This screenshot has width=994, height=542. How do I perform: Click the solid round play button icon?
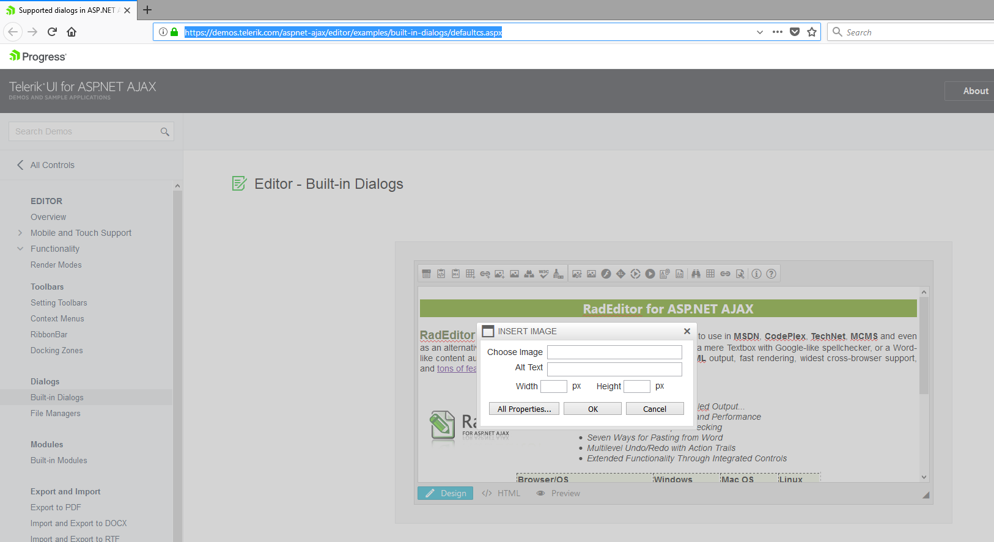pyautogui.click(x=650, y=274)
